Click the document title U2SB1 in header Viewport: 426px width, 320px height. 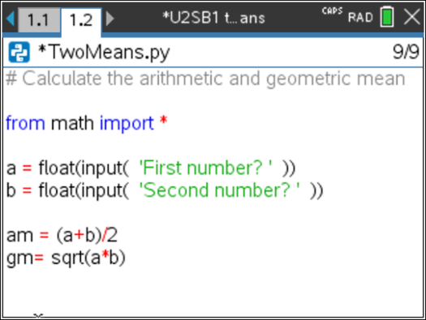tap(213, 18)
